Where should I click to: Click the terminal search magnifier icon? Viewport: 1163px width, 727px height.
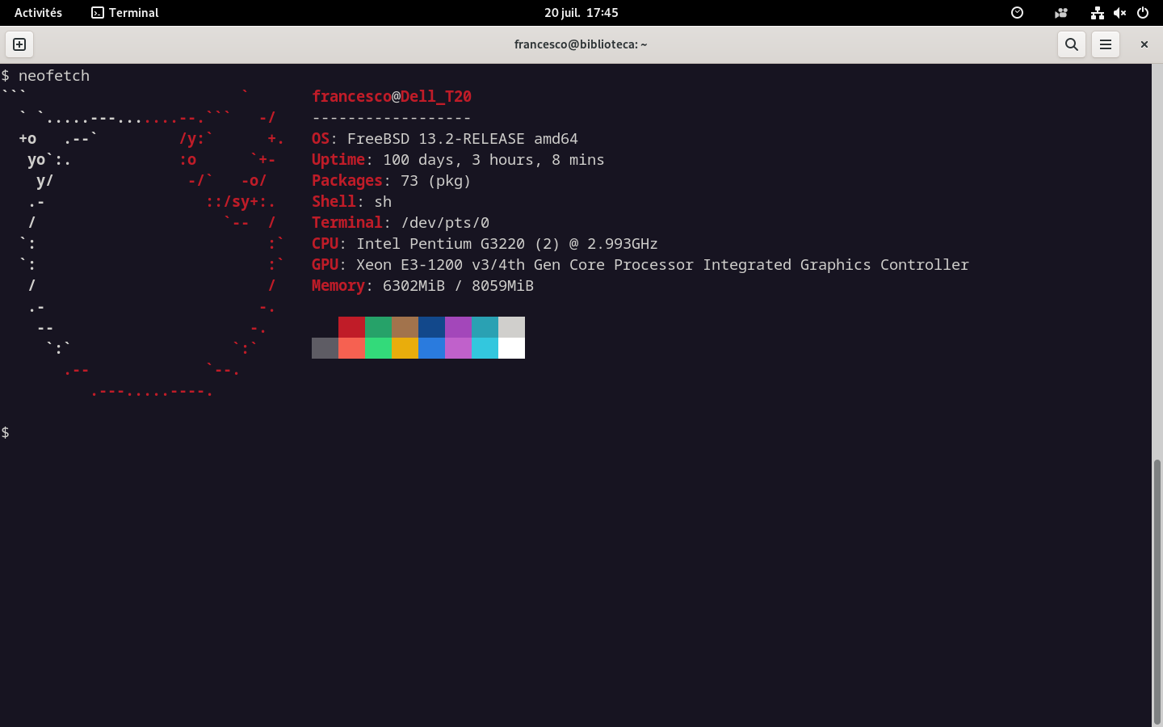tap(1072, 44)
